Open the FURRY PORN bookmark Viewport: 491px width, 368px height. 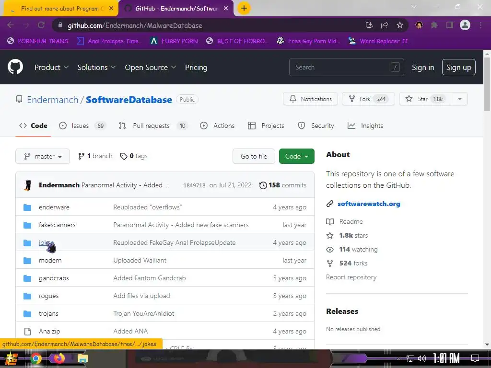(x=174, y=41)
